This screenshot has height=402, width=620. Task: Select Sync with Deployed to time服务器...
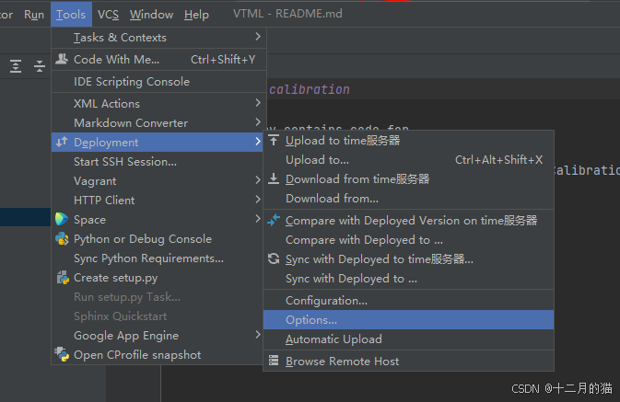pos(408,259)
